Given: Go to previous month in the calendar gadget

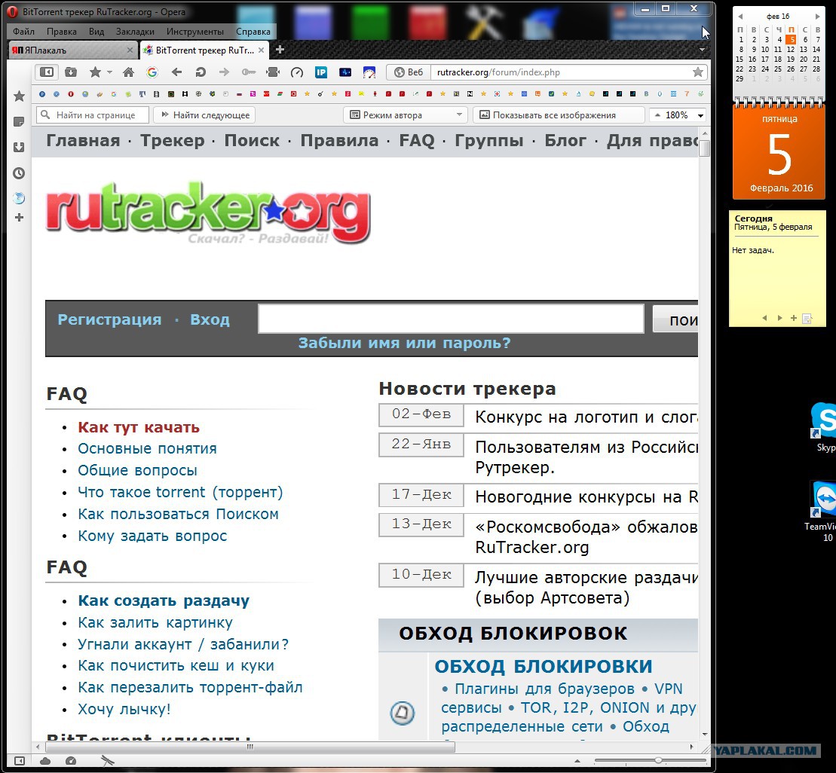Looking at the screenshot, I should click(740, 17).
